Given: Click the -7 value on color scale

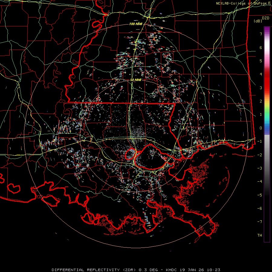Looking at the screenshot, I should pos(260,222).
